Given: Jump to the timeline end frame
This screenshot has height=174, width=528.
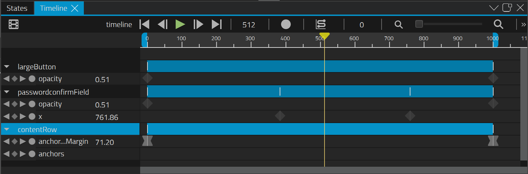Looking at the screenshot, I should [x=216, y=24].
